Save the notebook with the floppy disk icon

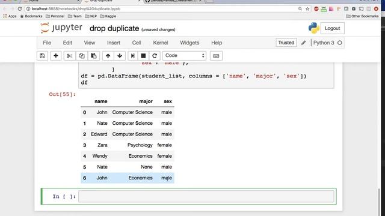point(42,56)
